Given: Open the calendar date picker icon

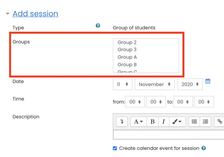Looking at the screenshot, I should [x=208, y=81].
